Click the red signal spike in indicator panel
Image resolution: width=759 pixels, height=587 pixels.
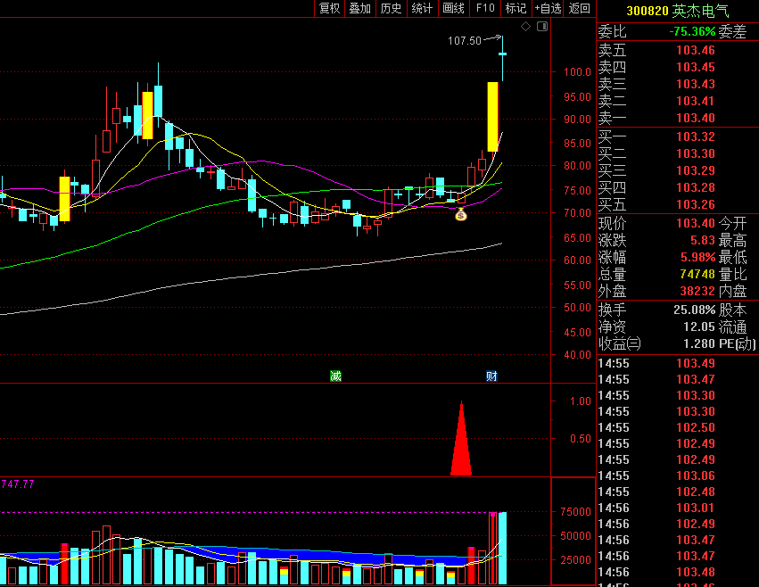coord(461,445)
